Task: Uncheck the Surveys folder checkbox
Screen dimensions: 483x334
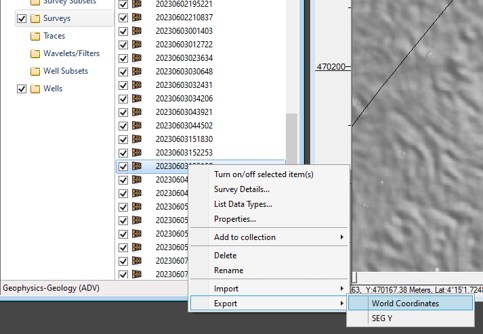Action: [21, 18]
